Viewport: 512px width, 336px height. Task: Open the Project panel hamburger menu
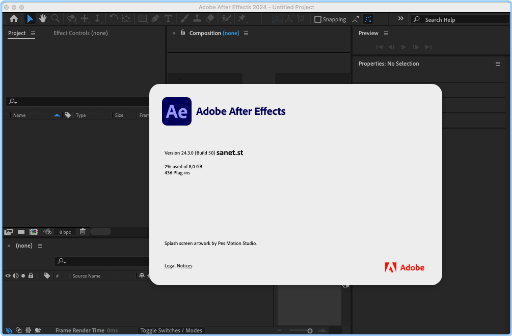pyautogui.click(x=33, y=33)
